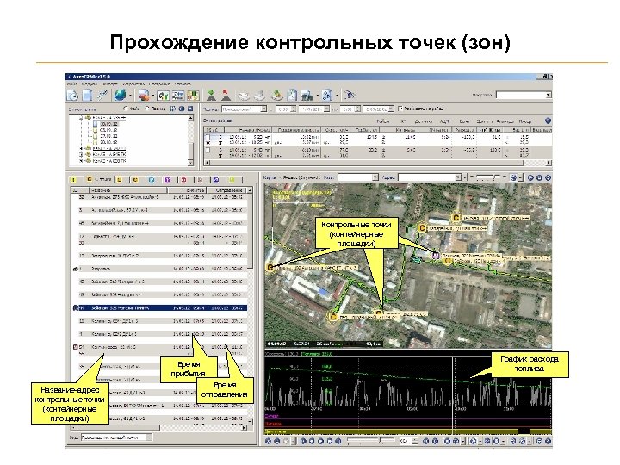Click the leftmost round icon in bottom player bar
Screen dimensions: 620x465
268,441
